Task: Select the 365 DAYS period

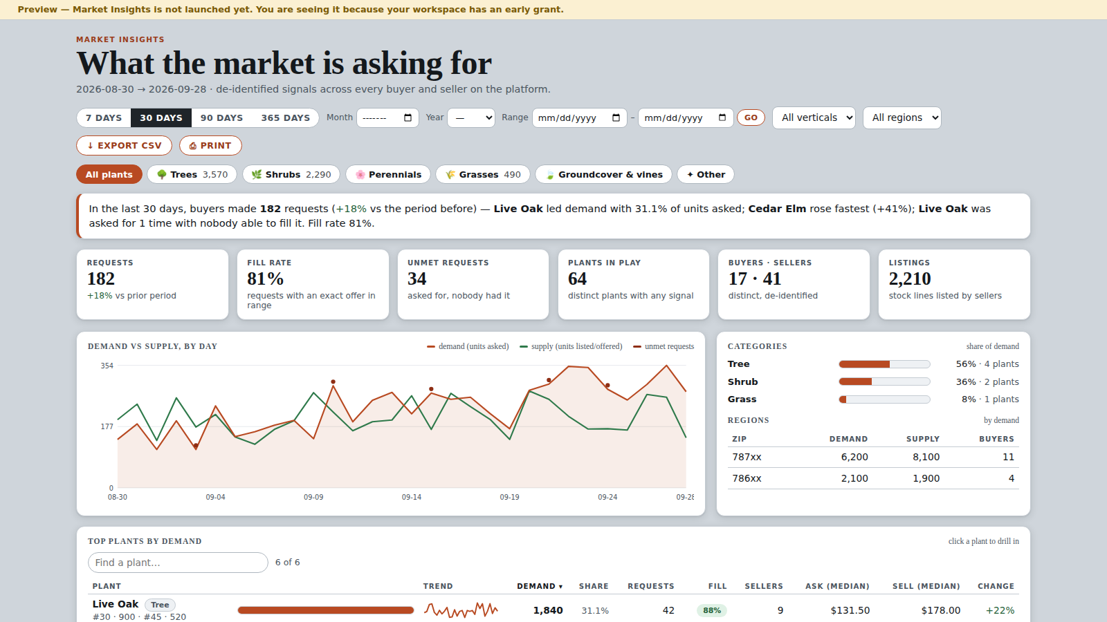Action: 285,117
